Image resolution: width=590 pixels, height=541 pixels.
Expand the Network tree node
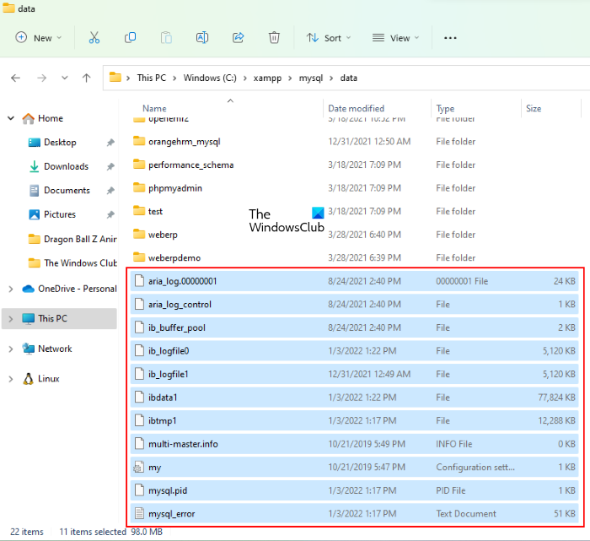tap(11, 349)
